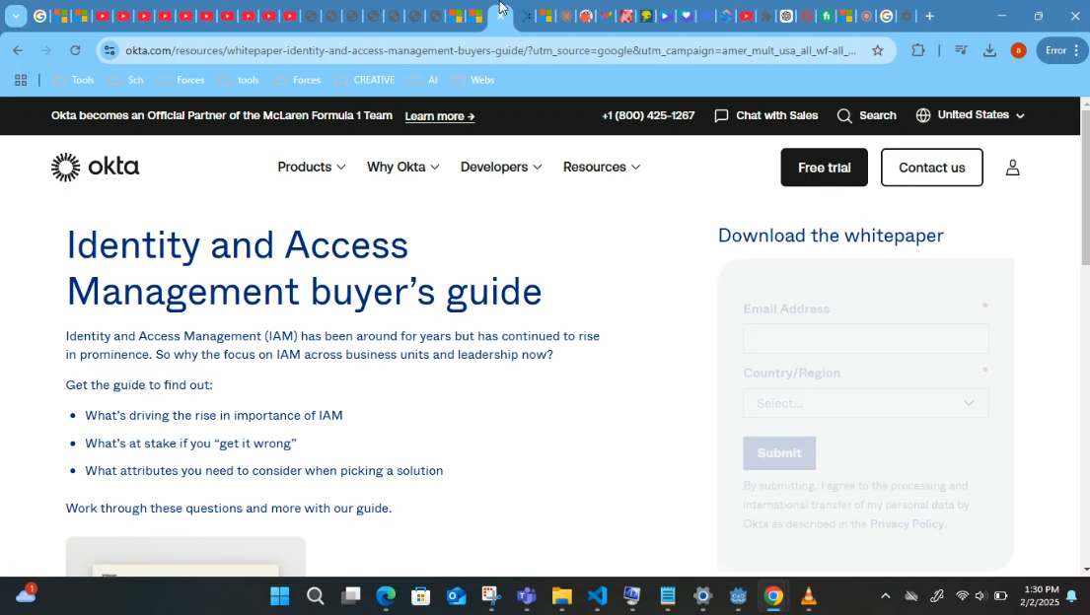The height and width of the screenshot is (615, 1090).
Task: Open the Error Chrome menu button
Action: [x=1062, y=50]
